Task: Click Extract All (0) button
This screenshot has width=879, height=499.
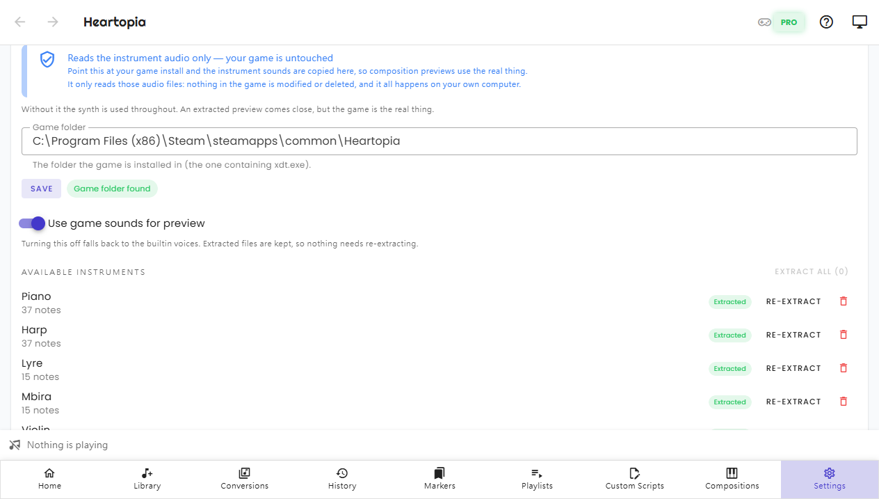Action: click(812, 271)
